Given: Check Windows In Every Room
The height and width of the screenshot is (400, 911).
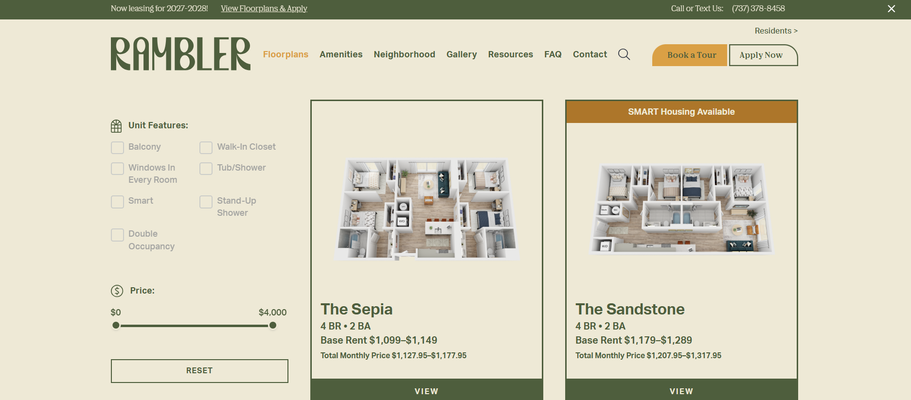Looking at the screenshot, I should [x=117, y=168].
